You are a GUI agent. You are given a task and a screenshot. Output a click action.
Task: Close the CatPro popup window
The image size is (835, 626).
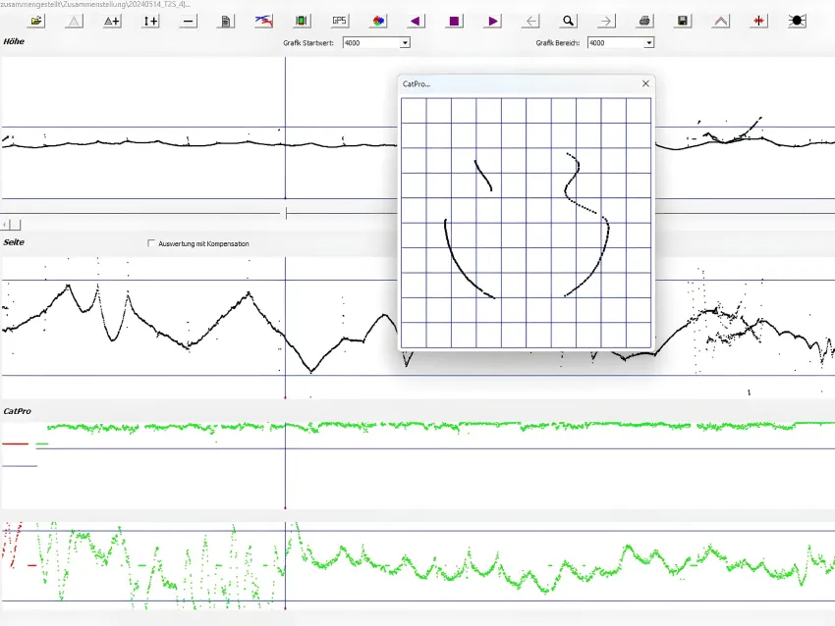pos(645,83)
